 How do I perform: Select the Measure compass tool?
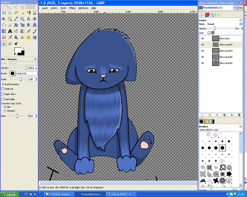[x=29, y=19]
